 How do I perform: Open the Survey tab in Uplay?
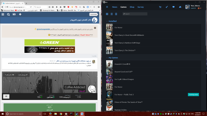click(x=141, y=7)
